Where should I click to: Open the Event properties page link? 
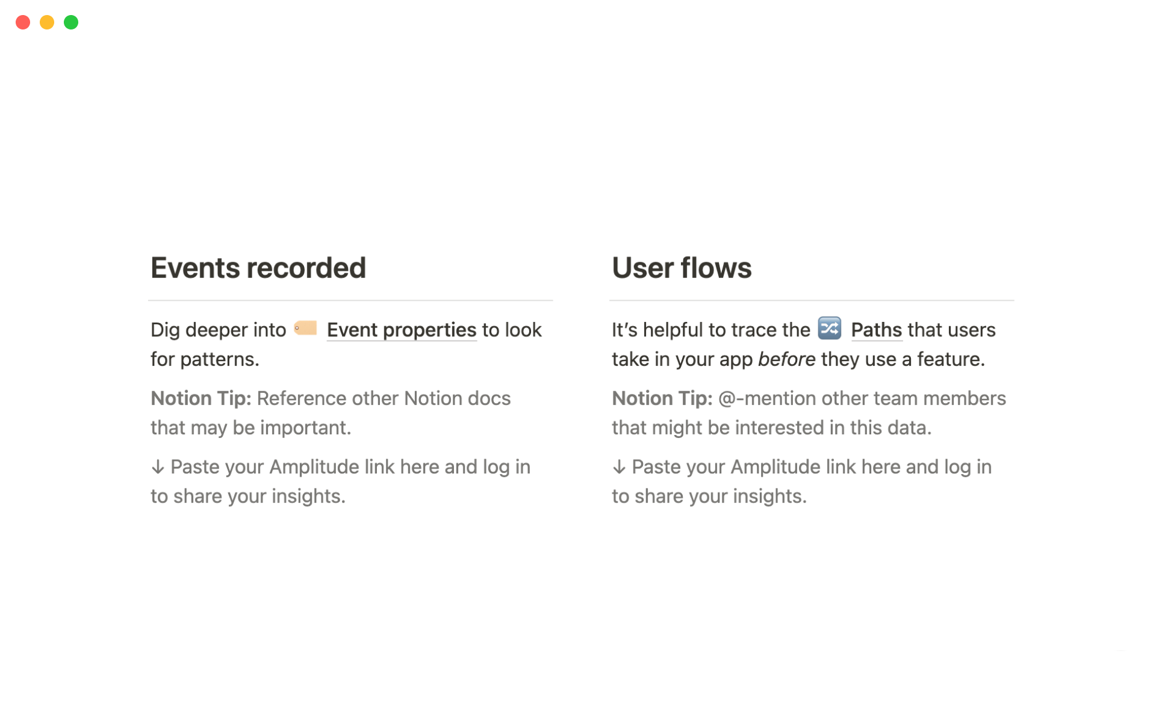coord(401,330)
